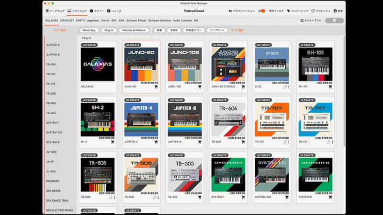Click the product grid vertical scrollbar

[344, 91]
